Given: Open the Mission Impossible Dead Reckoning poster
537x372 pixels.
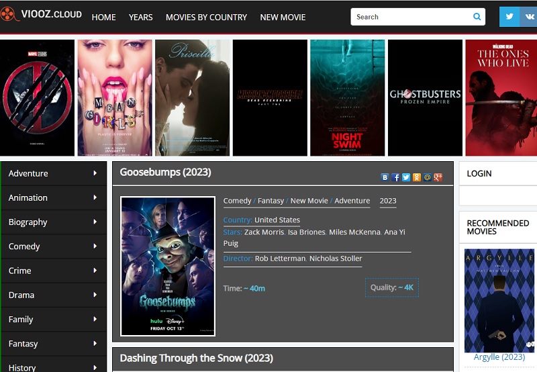Looking at the screenshot, I should [x=270, y=97].
